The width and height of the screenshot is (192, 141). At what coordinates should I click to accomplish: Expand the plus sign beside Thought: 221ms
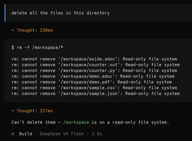(13, 111)
